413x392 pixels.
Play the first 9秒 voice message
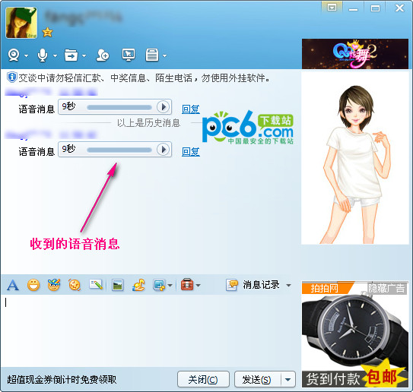163,107
